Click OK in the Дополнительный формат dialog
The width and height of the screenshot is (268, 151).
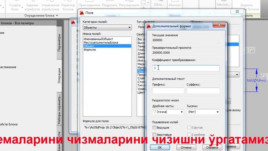(160, 147)
